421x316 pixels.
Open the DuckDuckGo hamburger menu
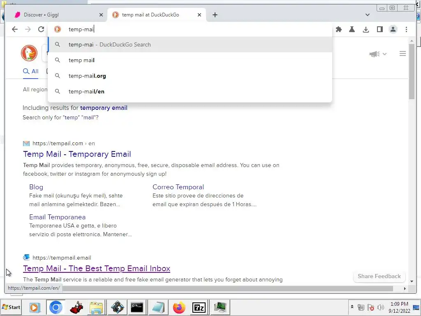(402, 54)
